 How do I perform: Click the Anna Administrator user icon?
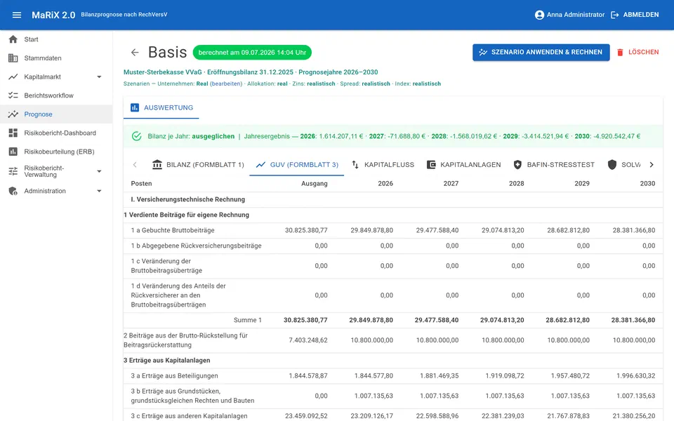539,15
